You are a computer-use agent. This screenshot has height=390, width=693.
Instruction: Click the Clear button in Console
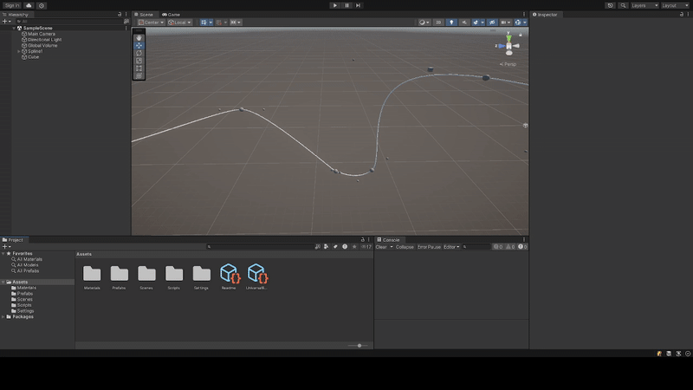click(x=381, y=247)
